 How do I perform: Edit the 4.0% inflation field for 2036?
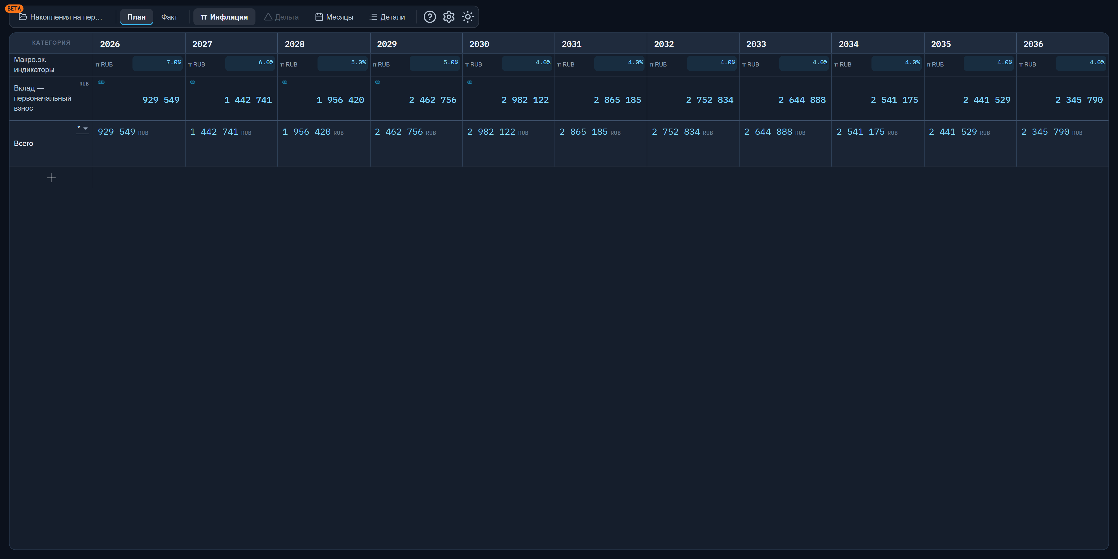pyautogui.click(x=1081, y=63)
